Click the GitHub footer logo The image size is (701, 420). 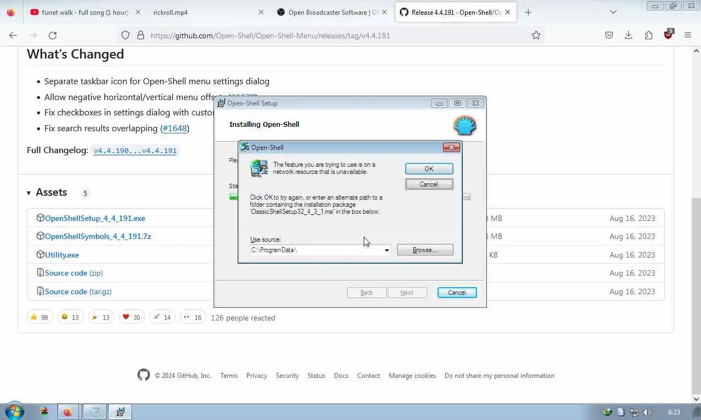[x=143, y=375]
